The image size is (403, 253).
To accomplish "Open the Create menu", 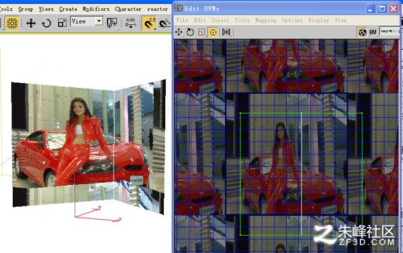I will coord(68,9).
